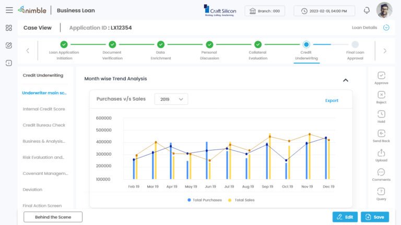Select the Credit Underwriting progress step
Viewport: 401px width, 225px height.
(x=306, y=51)
